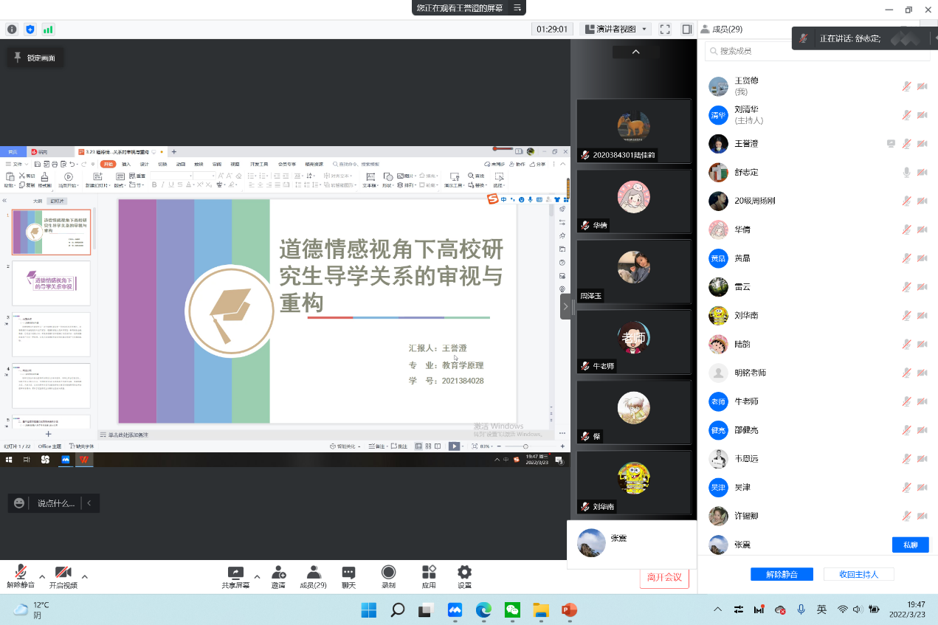Open the Share Screen (共享屏幕) option
Viewport: 938px width, 625px height.
pos(235,573)
